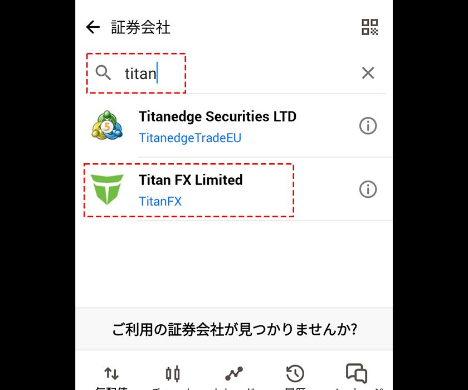Open info for Titanedge Securities LTD
468x390 pixels.
coord(368,125)
